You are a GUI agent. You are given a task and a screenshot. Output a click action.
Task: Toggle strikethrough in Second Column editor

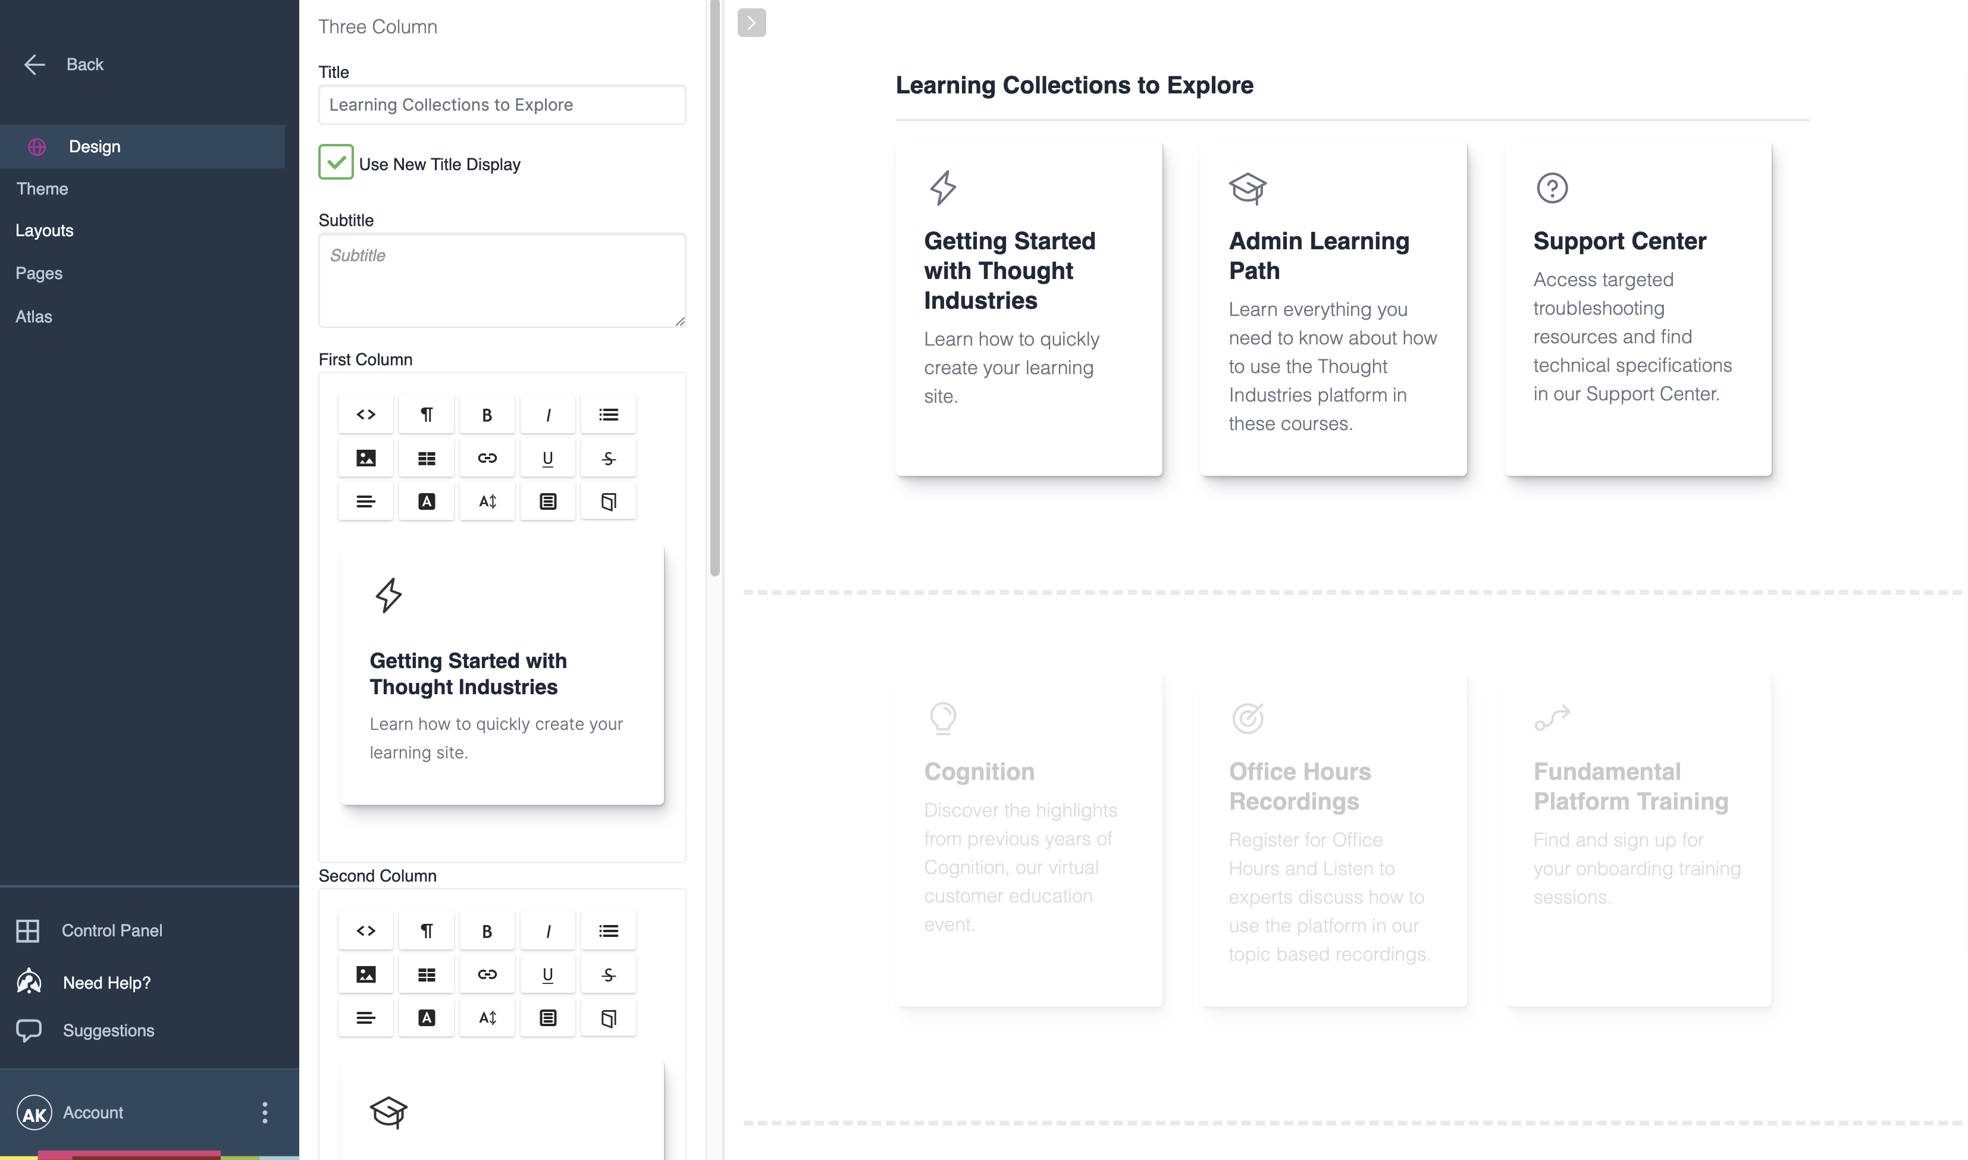tap(609, 974)
